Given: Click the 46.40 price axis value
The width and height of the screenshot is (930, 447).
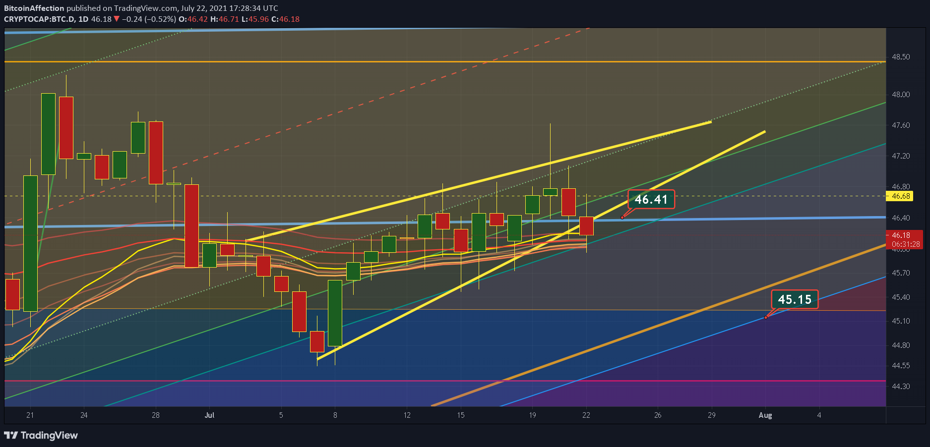Looking at the screenshot, I should tap(901, 218).
